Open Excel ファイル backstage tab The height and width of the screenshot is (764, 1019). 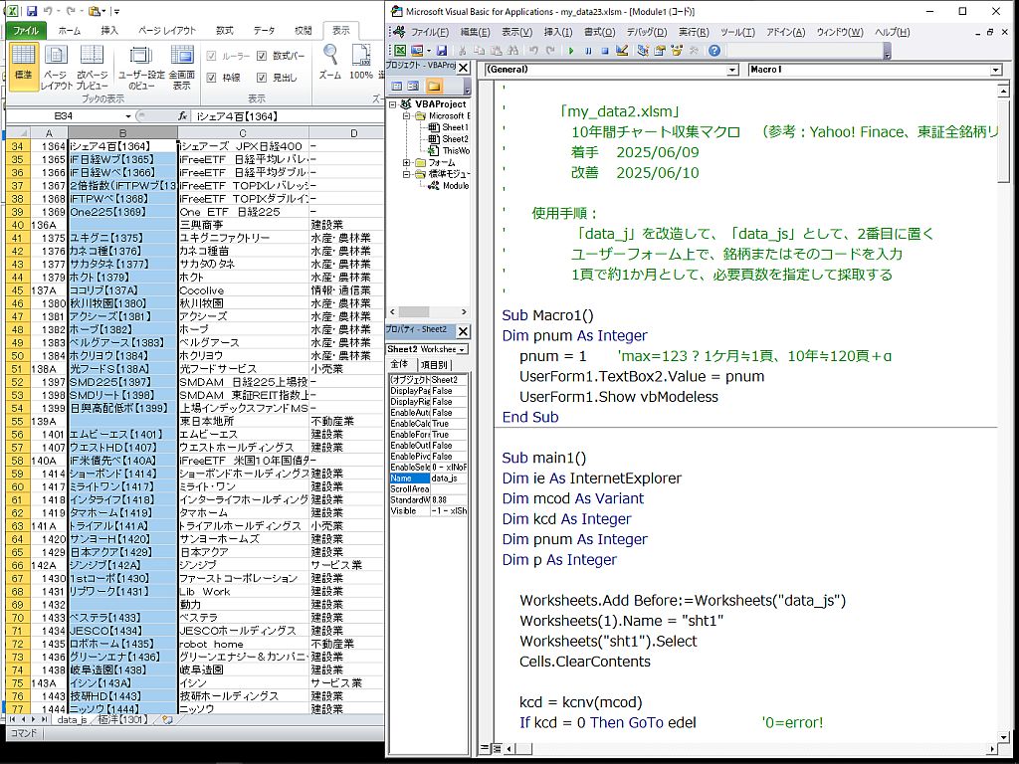click(26, 31)
